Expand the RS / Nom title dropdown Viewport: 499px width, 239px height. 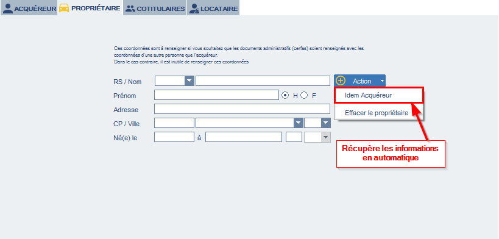(189, 81)
